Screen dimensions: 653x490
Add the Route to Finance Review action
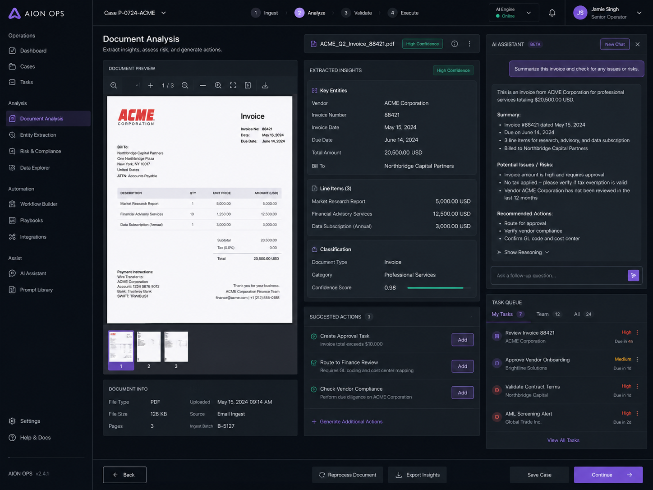[462, 366]
